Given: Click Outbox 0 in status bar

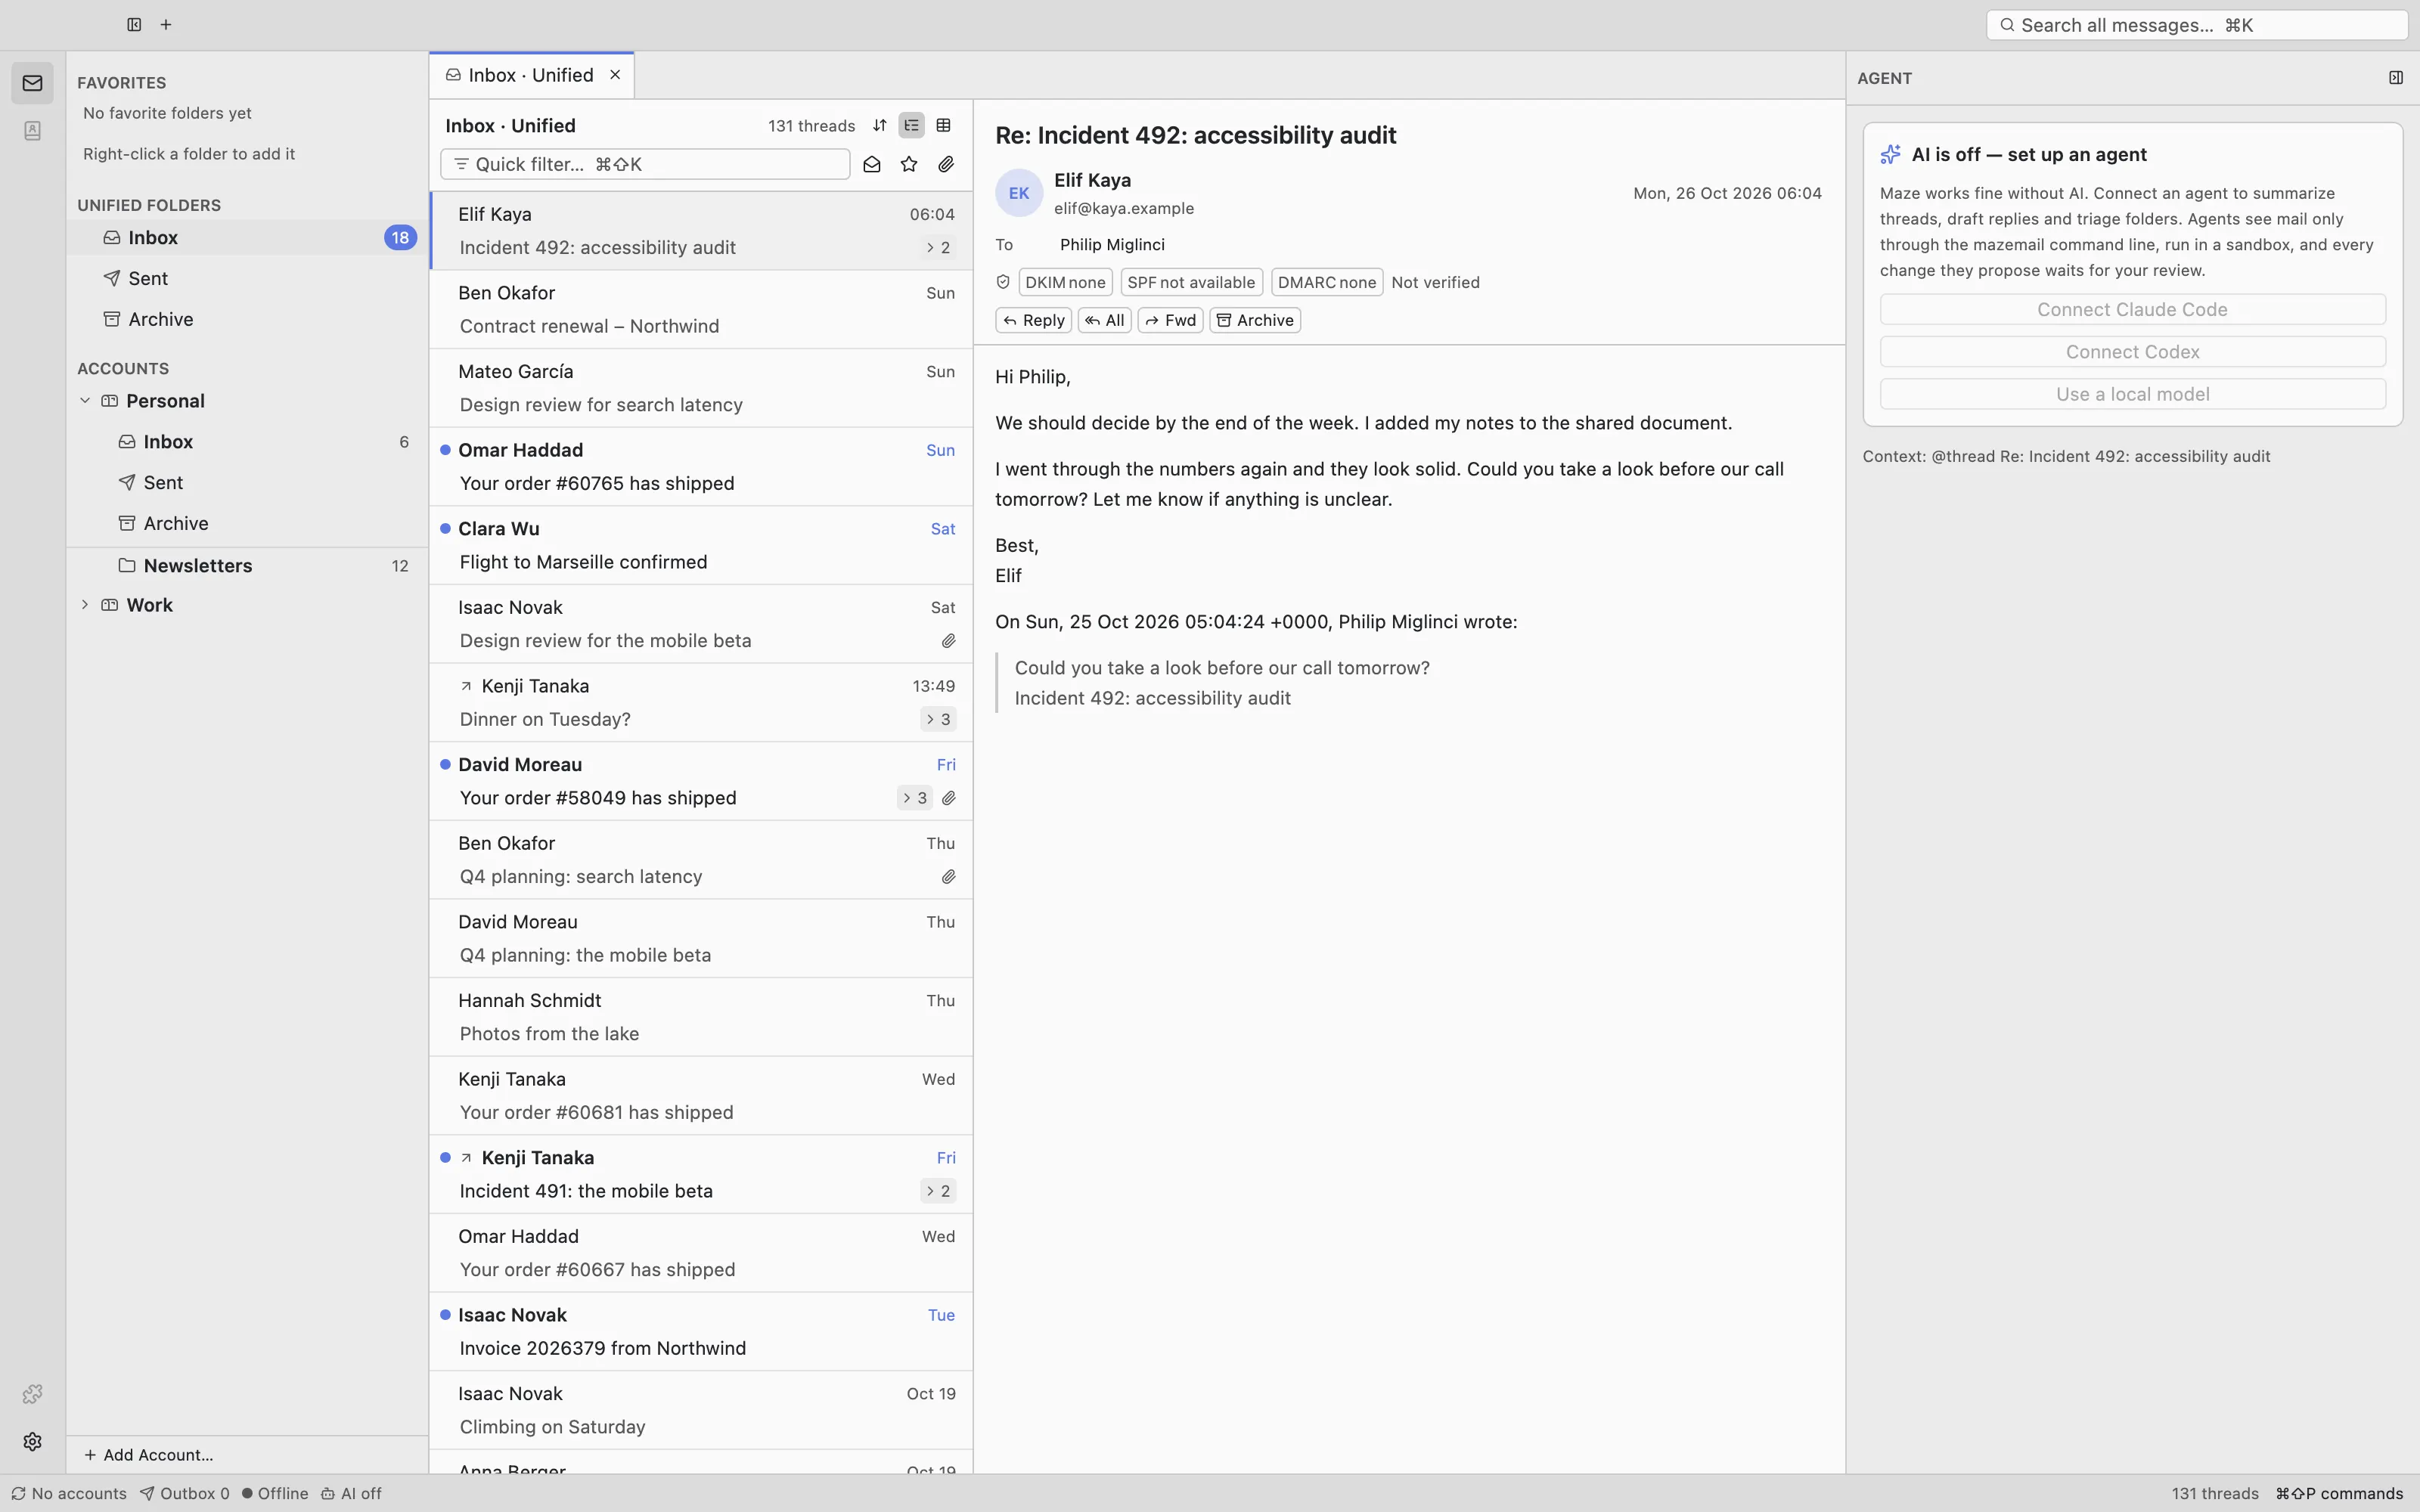Looking at the screenshot, I should coord(184,1493).
